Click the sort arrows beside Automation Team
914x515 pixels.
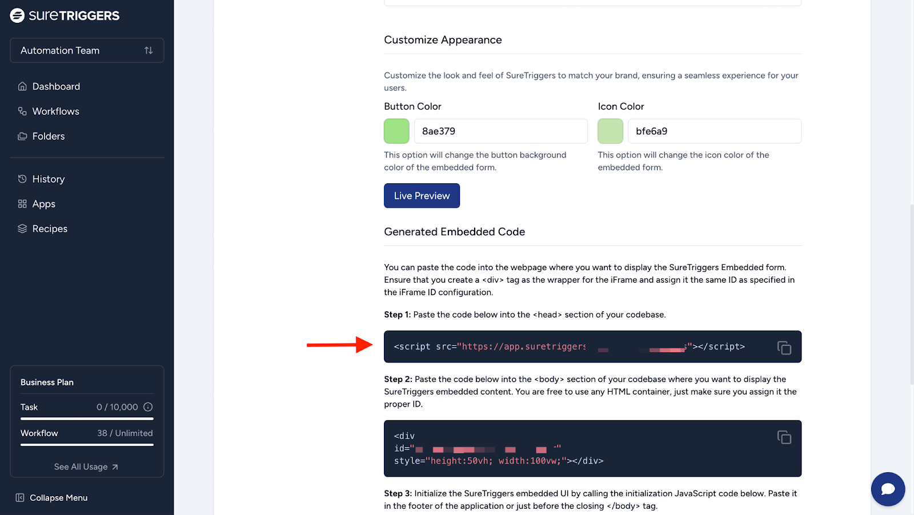(149, 50)
